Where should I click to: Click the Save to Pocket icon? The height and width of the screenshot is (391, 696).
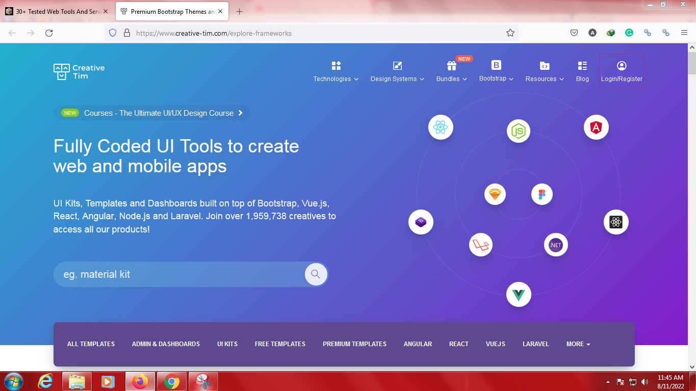pyautogui.click(x=574, y=33)
